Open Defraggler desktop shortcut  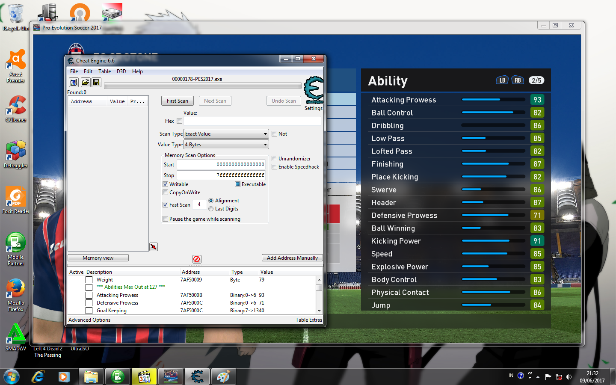16,154
